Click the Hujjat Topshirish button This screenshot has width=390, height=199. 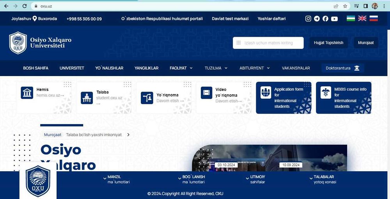(328, 43)
